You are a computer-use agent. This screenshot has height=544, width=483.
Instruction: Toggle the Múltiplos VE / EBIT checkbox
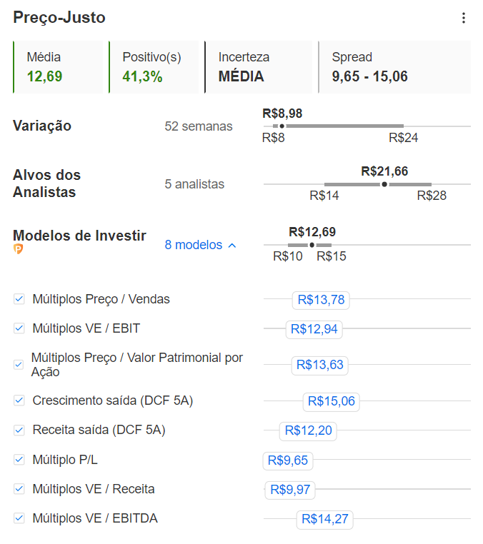[19, 328]
